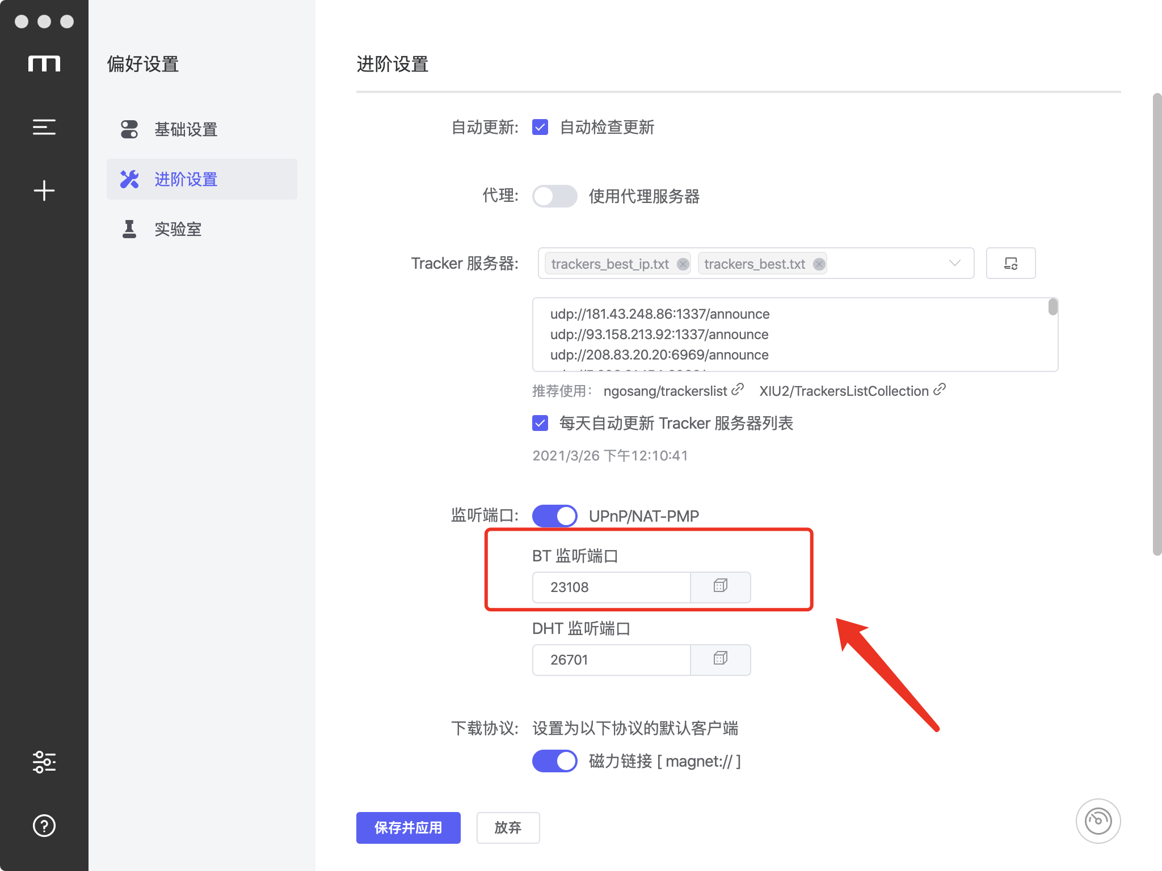Enable 使用代理服务器 switch

(554, 196)
